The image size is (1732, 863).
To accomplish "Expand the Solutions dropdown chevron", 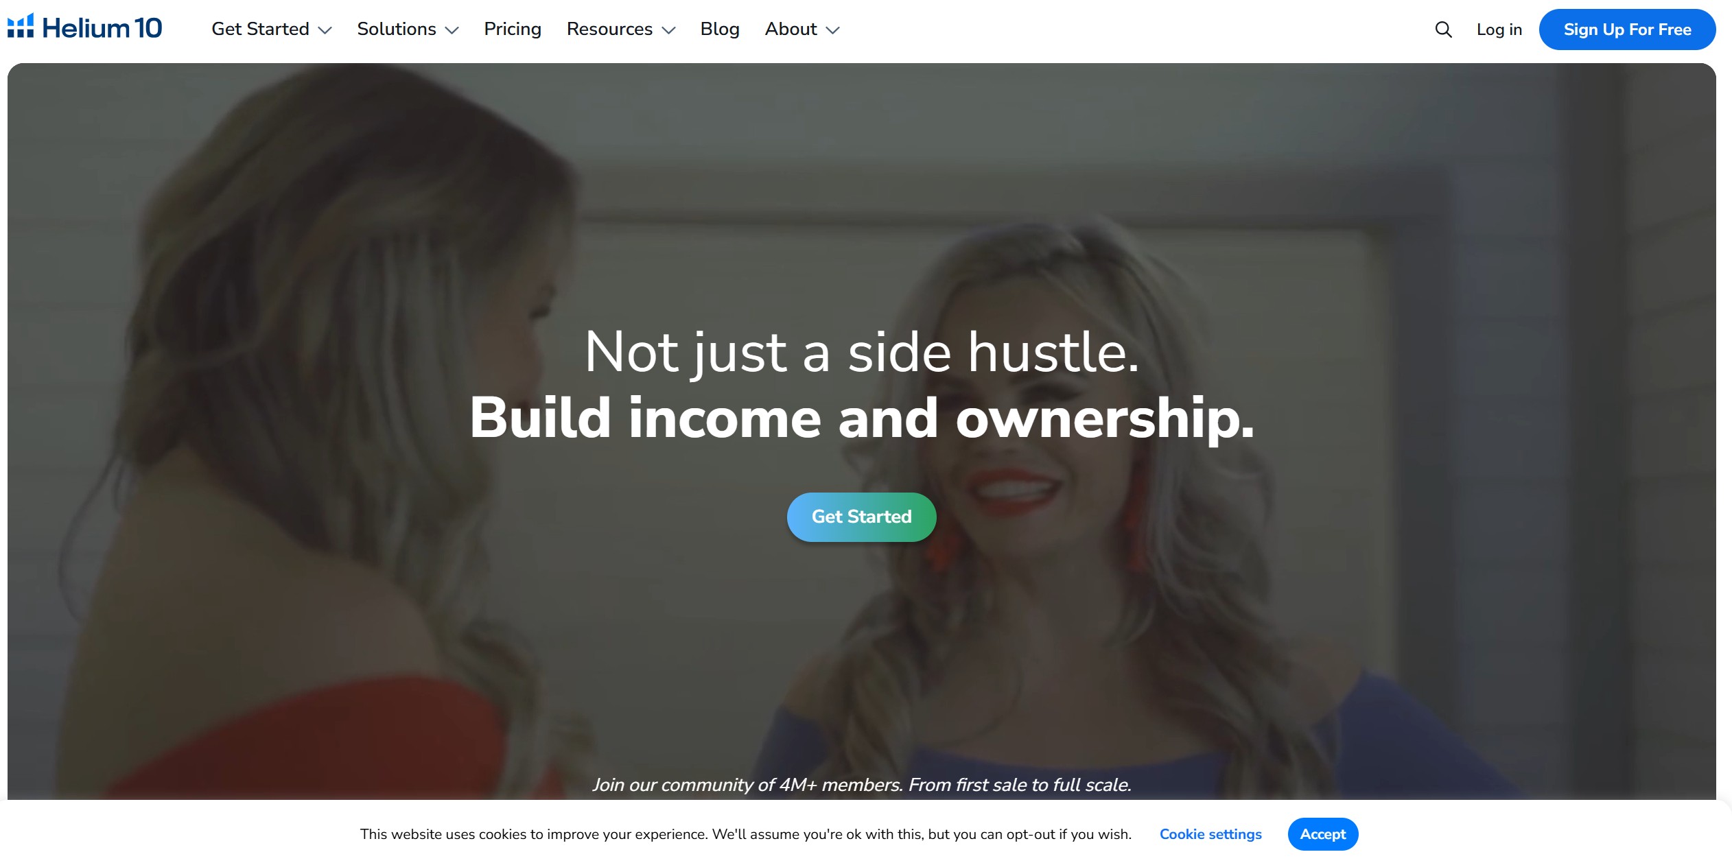I will pyautogui.click(x=452, y=30).
